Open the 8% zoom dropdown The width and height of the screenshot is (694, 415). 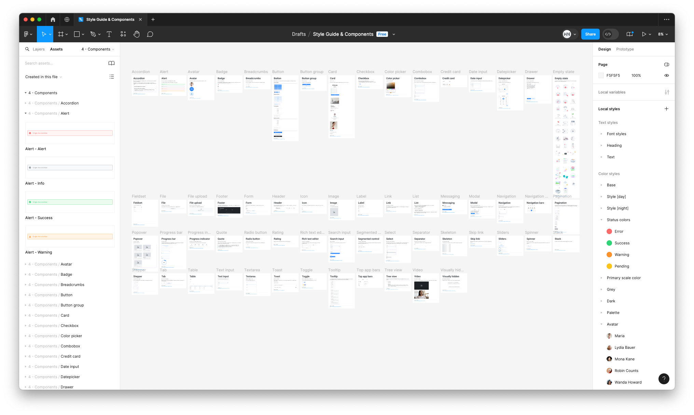click(x=663, y=34)
